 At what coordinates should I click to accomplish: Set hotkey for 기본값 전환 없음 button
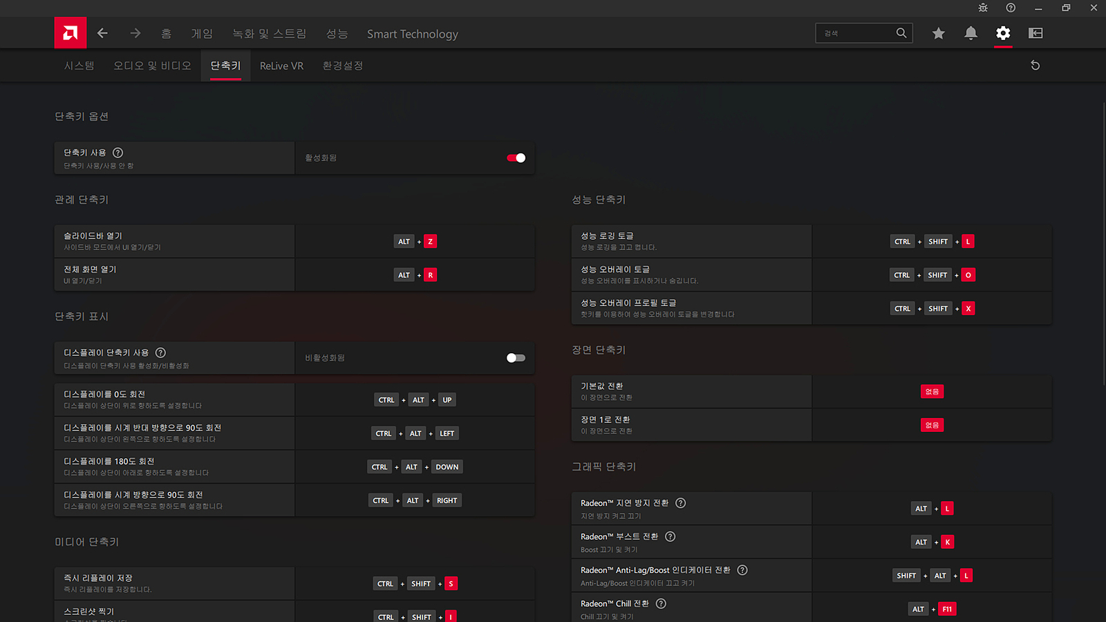tap(932, 392)
